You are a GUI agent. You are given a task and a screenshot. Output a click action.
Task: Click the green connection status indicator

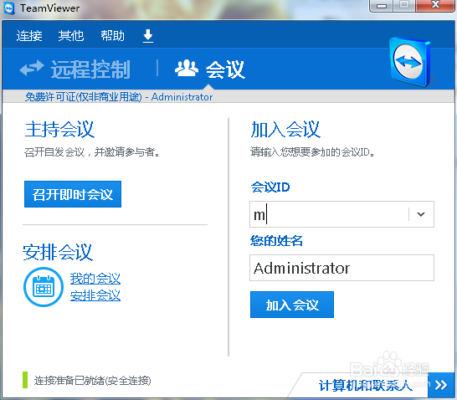[x=25, y=380]
